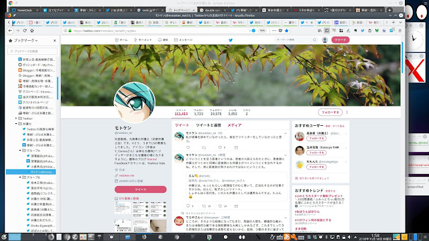Open profile more options dots

[347, 112]
